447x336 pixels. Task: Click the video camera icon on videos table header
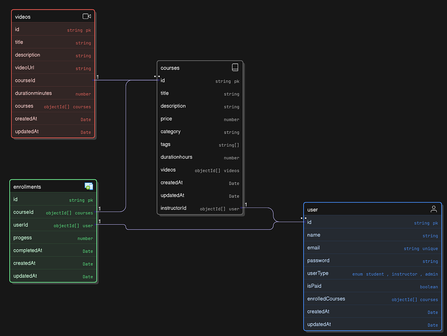[86, 16]
